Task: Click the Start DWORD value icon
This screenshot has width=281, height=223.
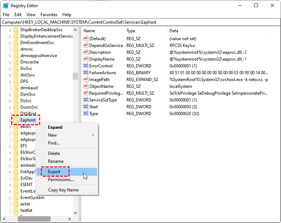Action: click(x=85, y=107)
